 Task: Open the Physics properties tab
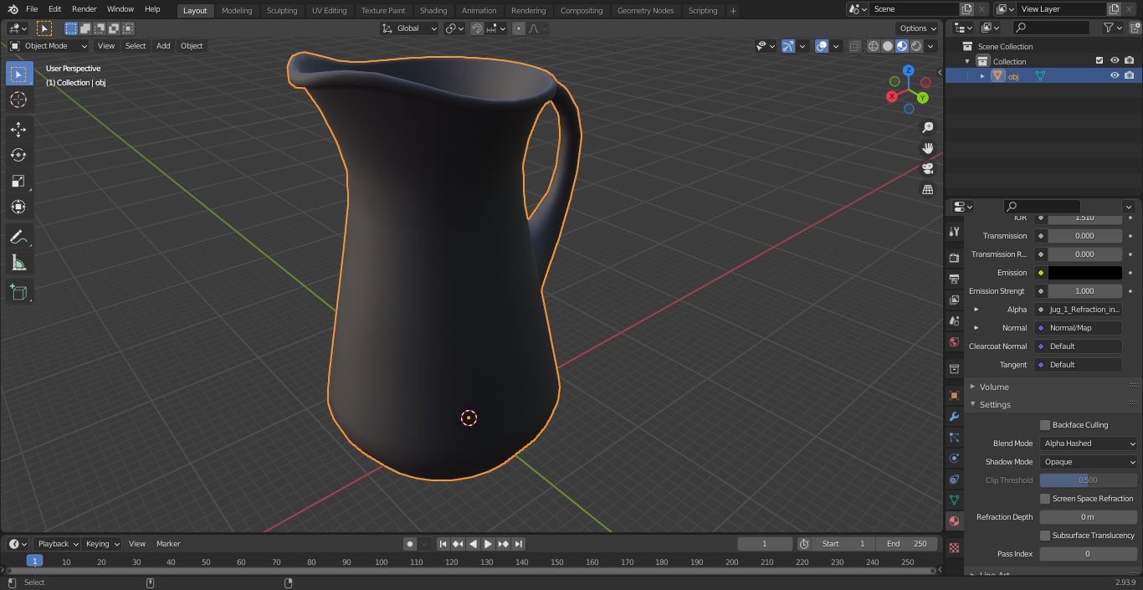(x=954, y=458)
